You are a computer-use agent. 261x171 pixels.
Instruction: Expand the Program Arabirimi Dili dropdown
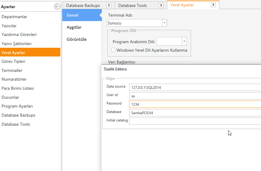pyautogui.click(x=184, y=41)
